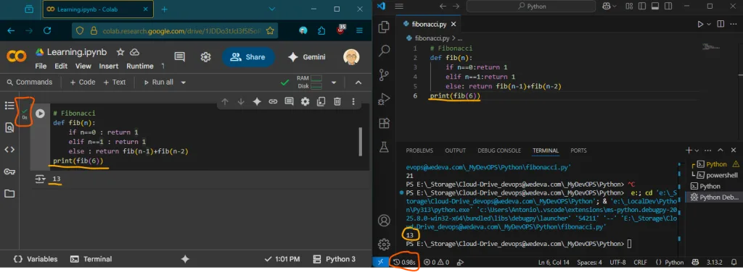Open browser list-all-tabs chevron
This screenshot has width=743, height=272.
coord(272,9)
